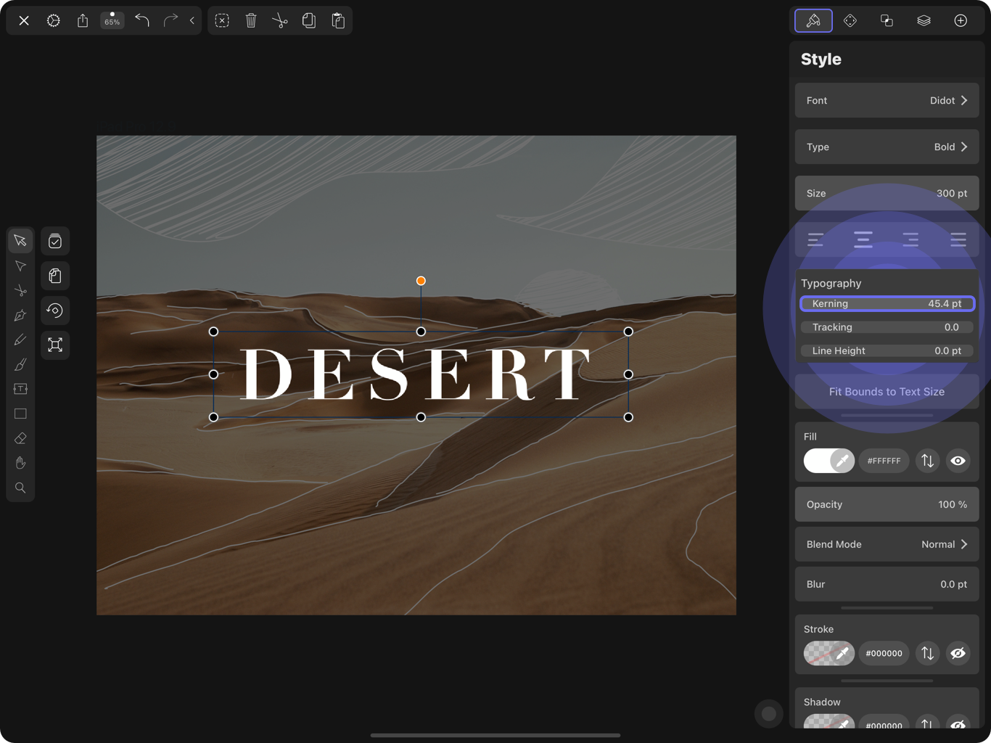The height and width of the screenshot is (743, 991).
Task: Select the Eraser tool
Action: pyautogui.click(x=20, y=438)
